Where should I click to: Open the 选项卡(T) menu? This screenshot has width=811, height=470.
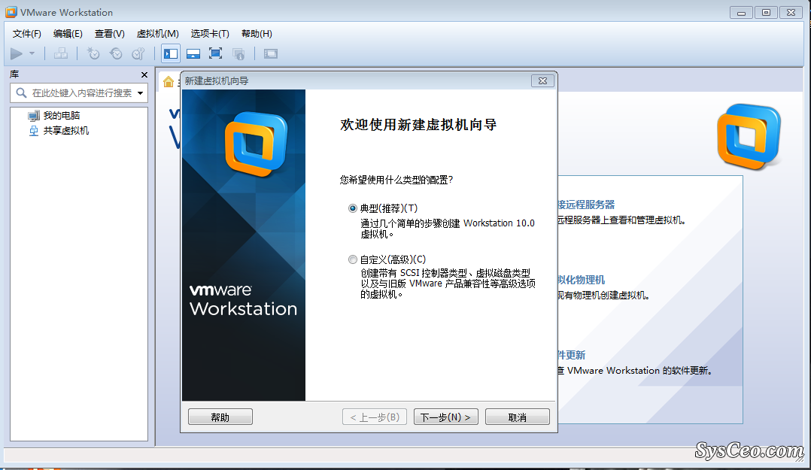pos(210,34)
